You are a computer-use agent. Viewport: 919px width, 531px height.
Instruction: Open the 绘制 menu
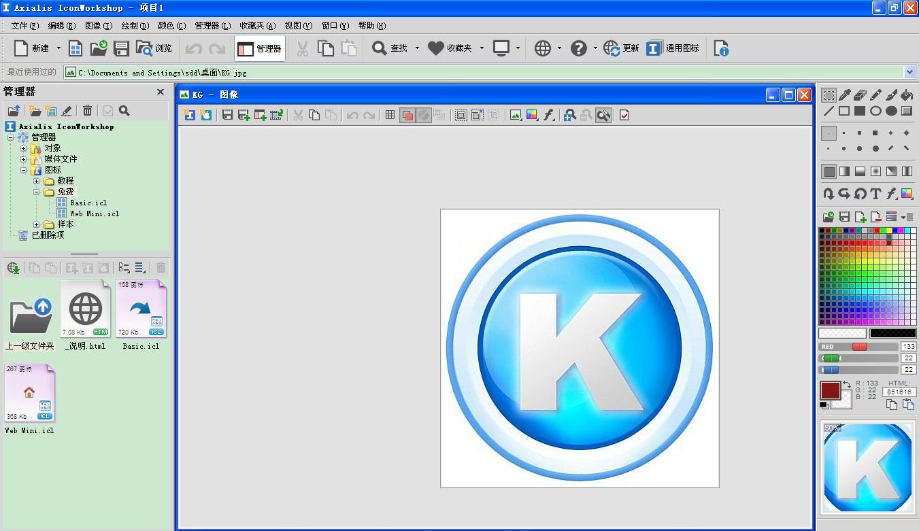(135, 26)
